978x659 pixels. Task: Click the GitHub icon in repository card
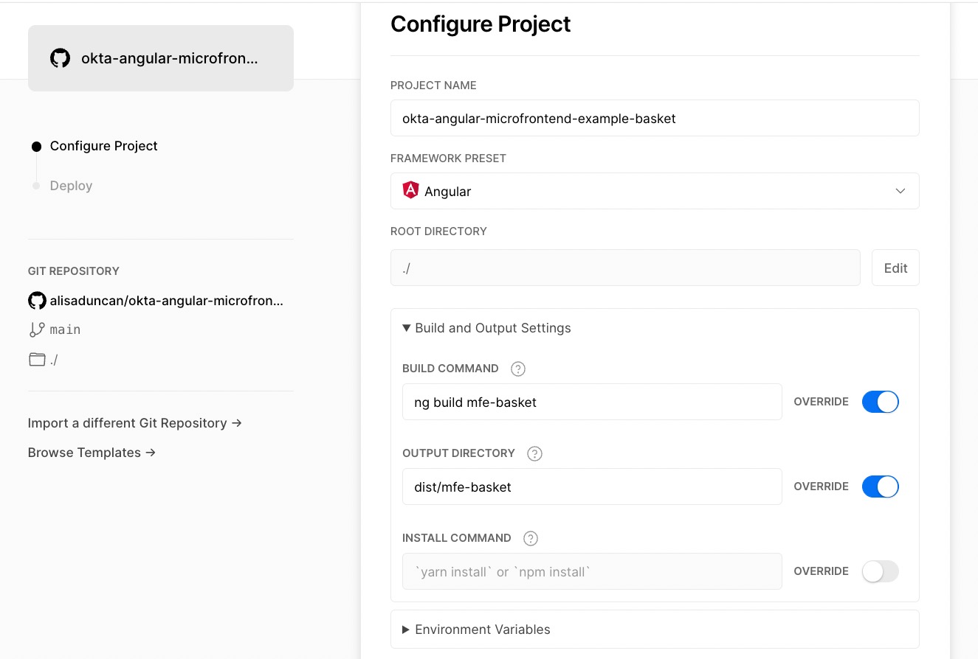point(60,58)
